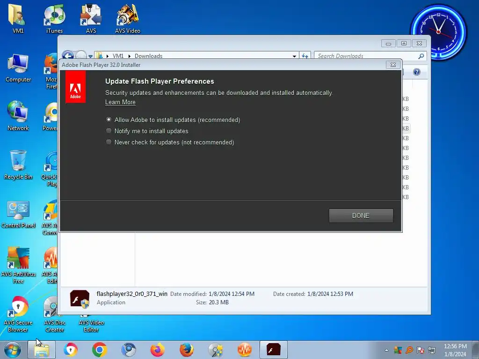The width and height of the screenshot is (479, 359).
Task: Open AVG Secure Browser in taskbar
Action: click(x=71, y=350)
